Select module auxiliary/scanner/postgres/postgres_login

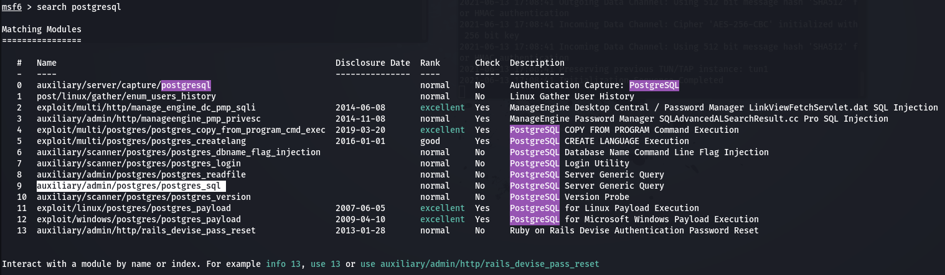click(139, 163)
